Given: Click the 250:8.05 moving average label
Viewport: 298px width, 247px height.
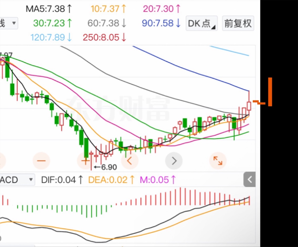Looking at the screenshot, I should (x=104, y=37).
